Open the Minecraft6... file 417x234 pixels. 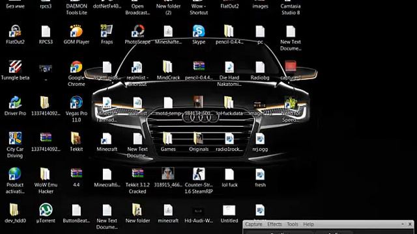pos(107,174)
